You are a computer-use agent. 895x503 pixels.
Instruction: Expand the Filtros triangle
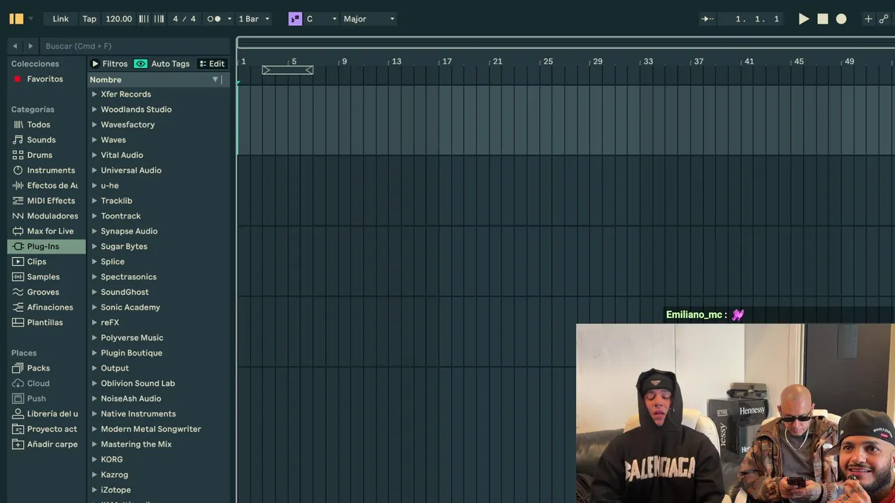96,64
